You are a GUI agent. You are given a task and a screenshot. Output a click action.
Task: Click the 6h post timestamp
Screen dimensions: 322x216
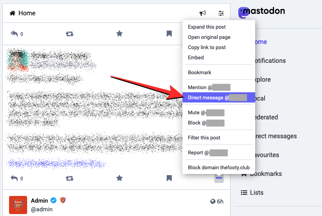coord(220,201)
